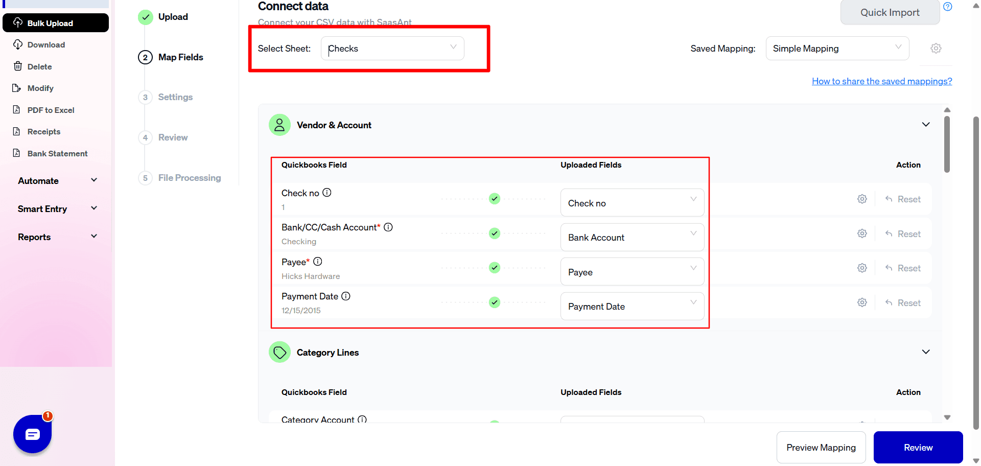Click info icon beside Bank/CC/Cash Account

tap(388, 227)
